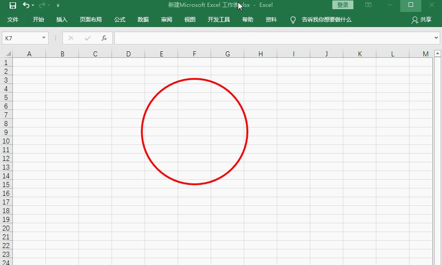Image resolution: width=442 pixels, height=265 pixels.
Task: Click inside the 告诉我你想要做什么 search box
Action: [x=326, y=20]
